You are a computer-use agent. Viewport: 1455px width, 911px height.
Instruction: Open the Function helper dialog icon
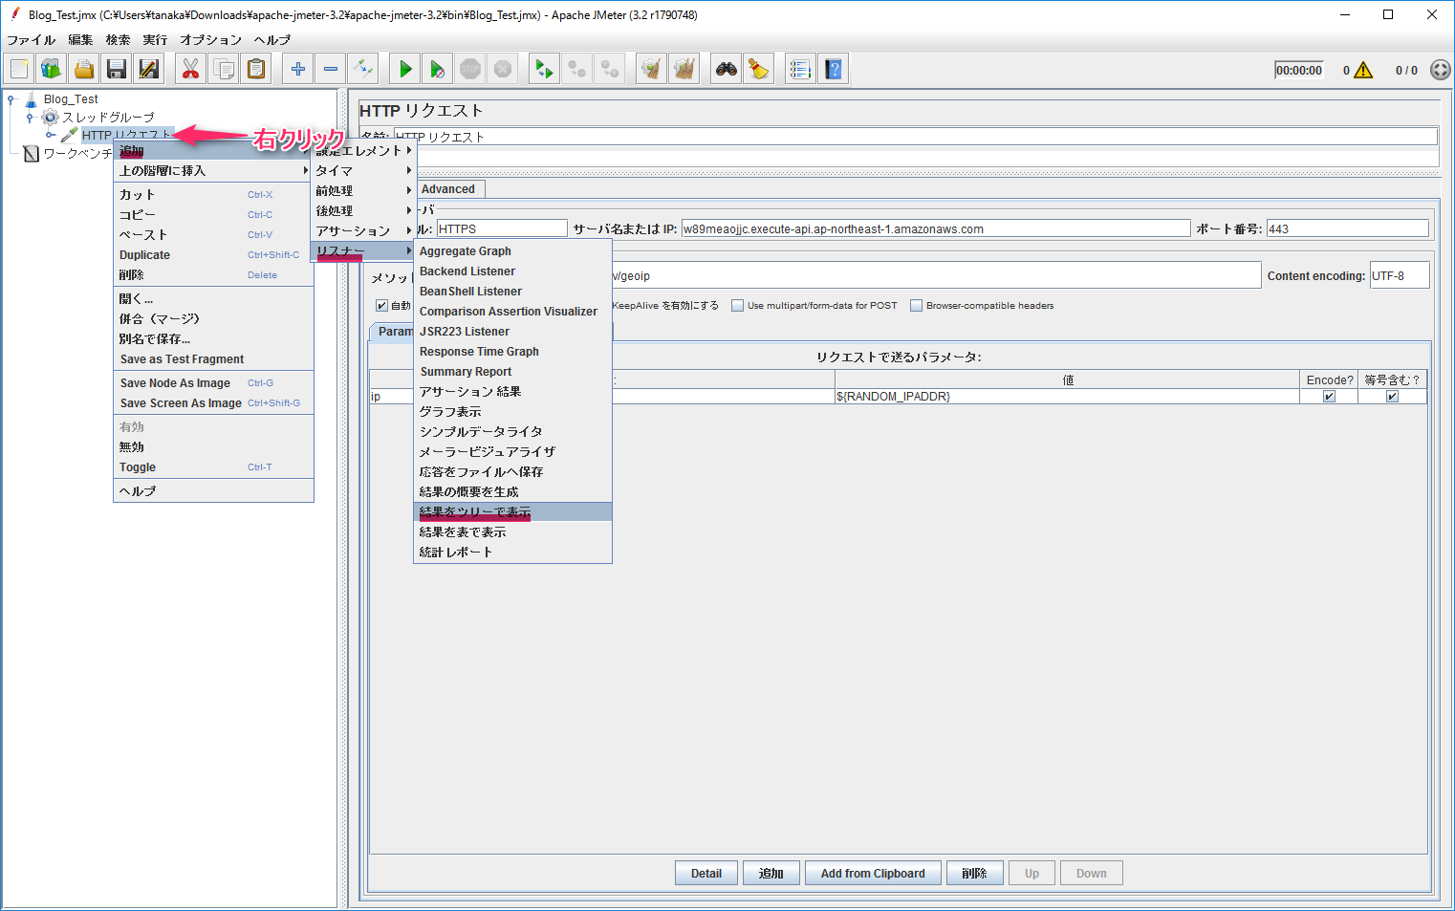point(801,69)
